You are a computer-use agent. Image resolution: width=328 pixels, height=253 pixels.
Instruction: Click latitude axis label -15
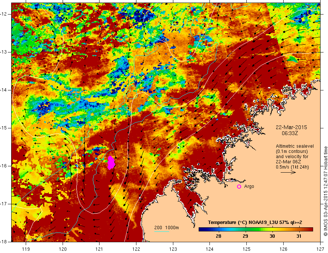pos(4,128)
